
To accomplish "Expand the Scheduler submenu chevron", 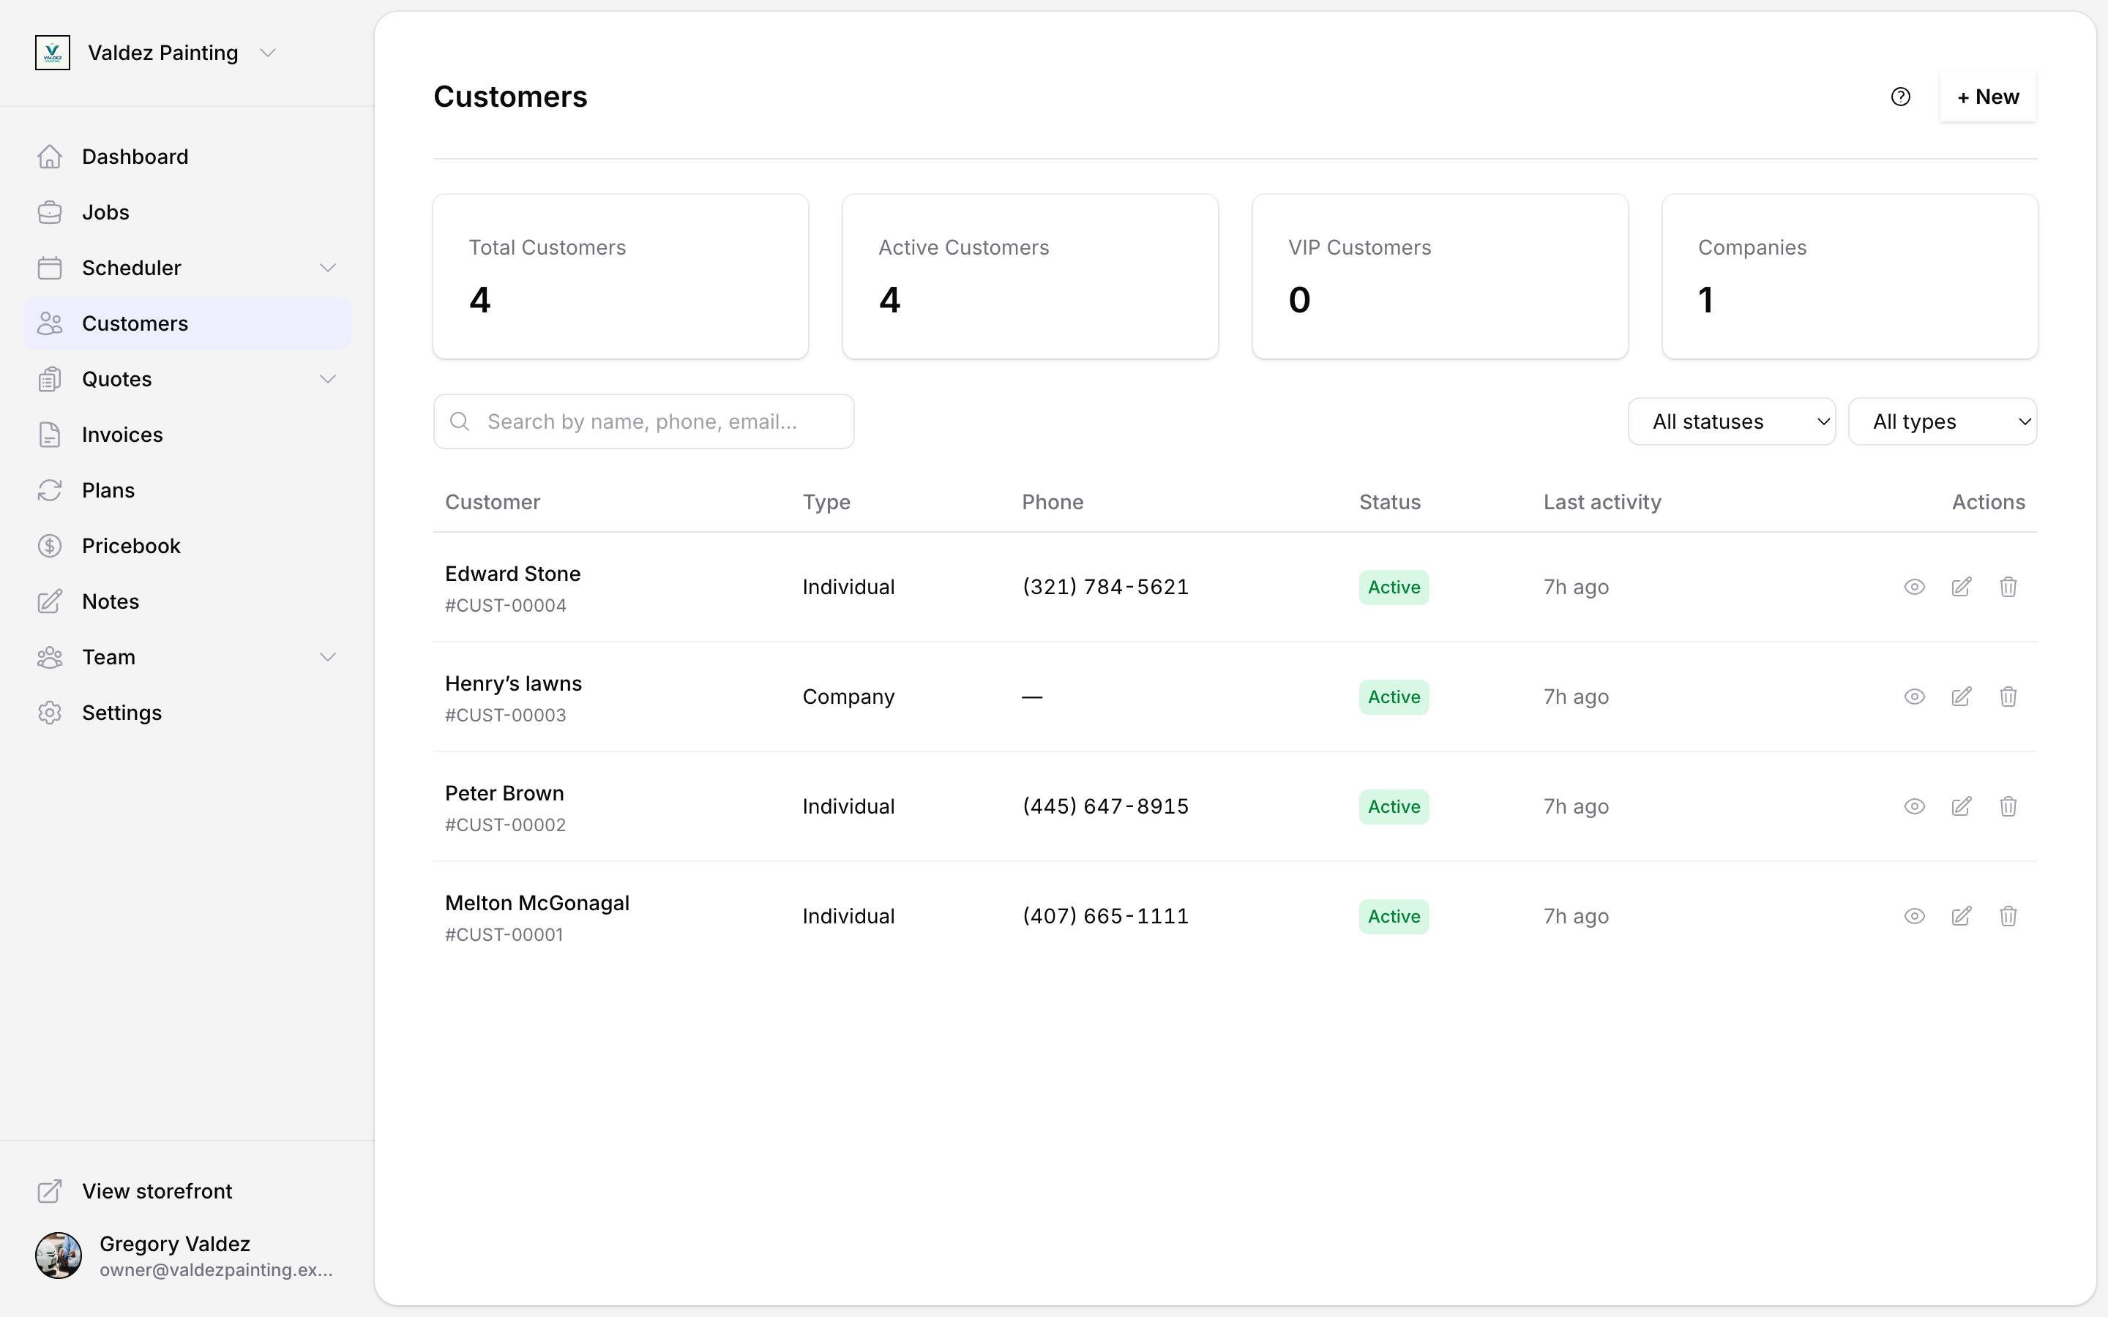I will coord(327,269).
